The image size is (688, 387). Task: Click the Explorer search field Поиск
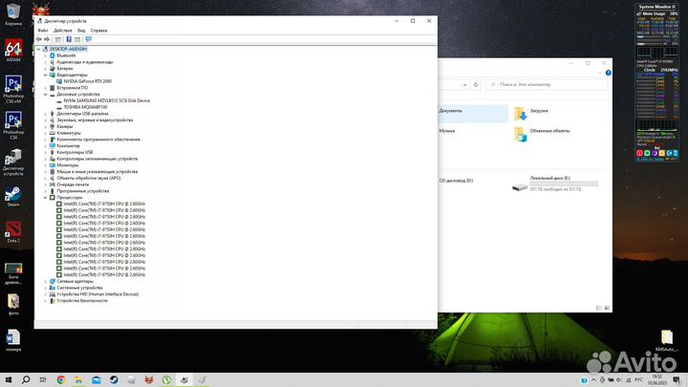pos(547,85)
